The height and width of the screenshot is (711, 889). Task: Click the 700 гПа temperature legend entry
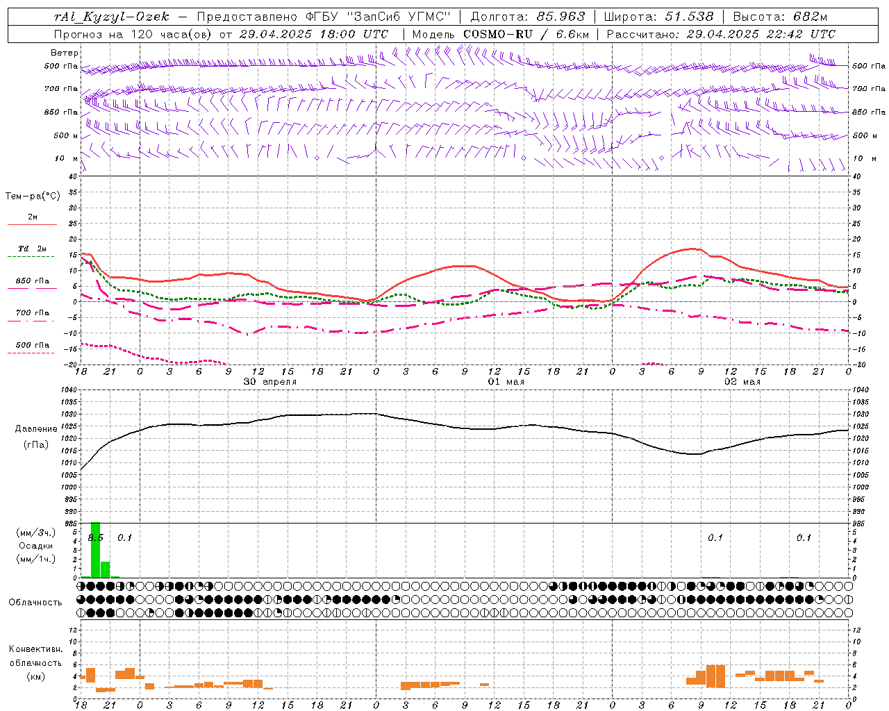coord(32,312)
